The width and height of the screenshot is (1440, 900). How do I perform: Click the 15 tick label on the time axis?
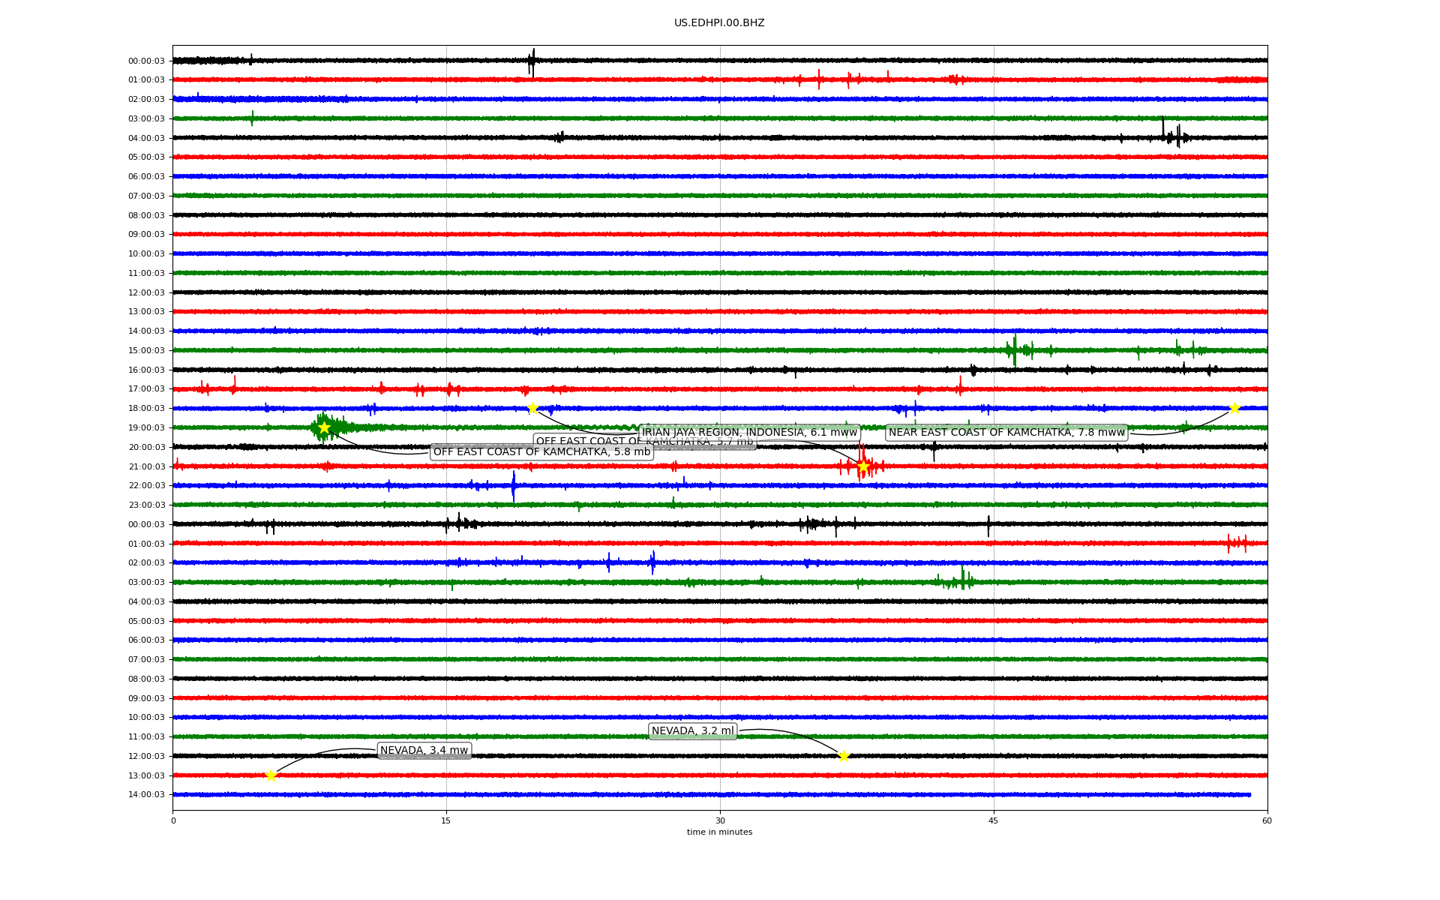446,820
